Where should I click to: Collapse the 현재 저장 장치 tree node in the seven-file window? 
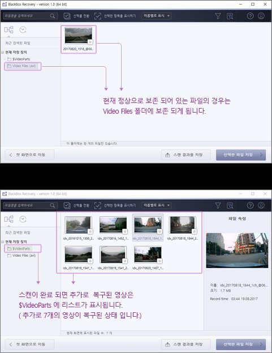coord(2,242)
